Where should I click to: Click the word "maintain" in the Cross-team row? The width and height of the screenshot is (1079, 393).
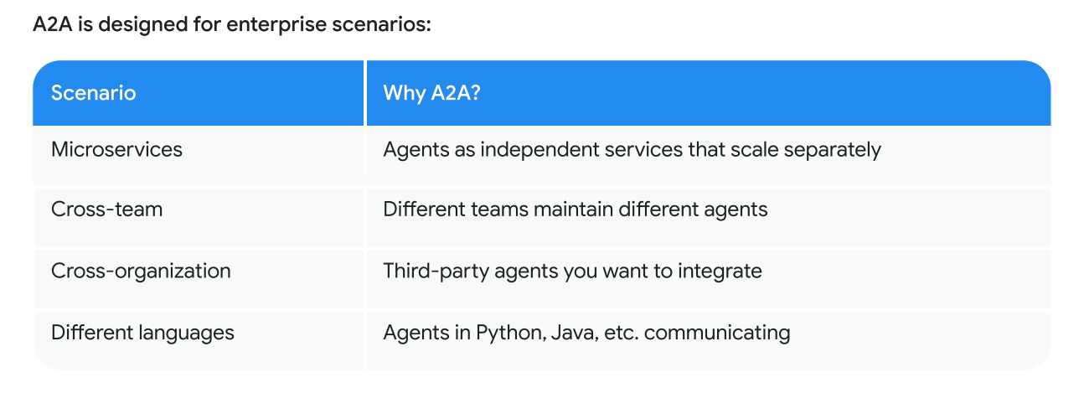tap(573, 209)
